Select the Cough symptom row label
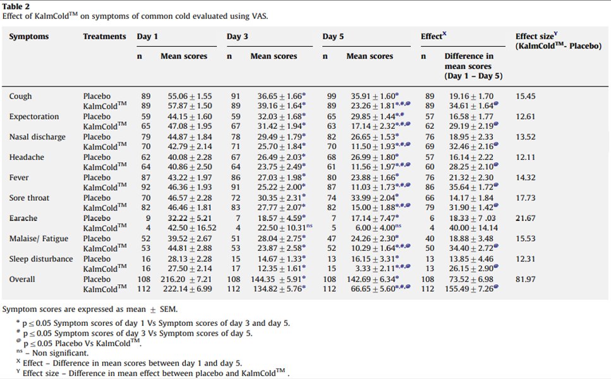Screen dimensions: 611x379 click(x=20, y=97)
